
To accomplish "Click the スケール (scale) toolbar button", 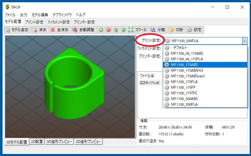I will coord(138,30).
